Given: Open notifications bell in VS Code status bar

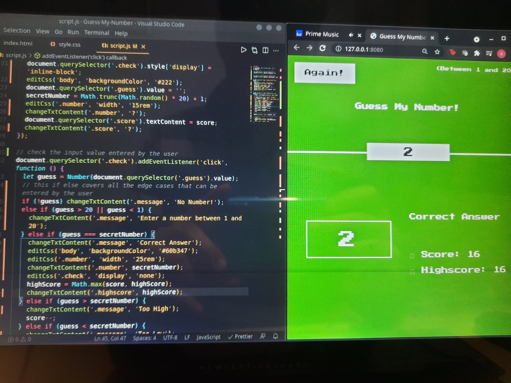Looking at the screenshot, I should (x=276, y=337).
